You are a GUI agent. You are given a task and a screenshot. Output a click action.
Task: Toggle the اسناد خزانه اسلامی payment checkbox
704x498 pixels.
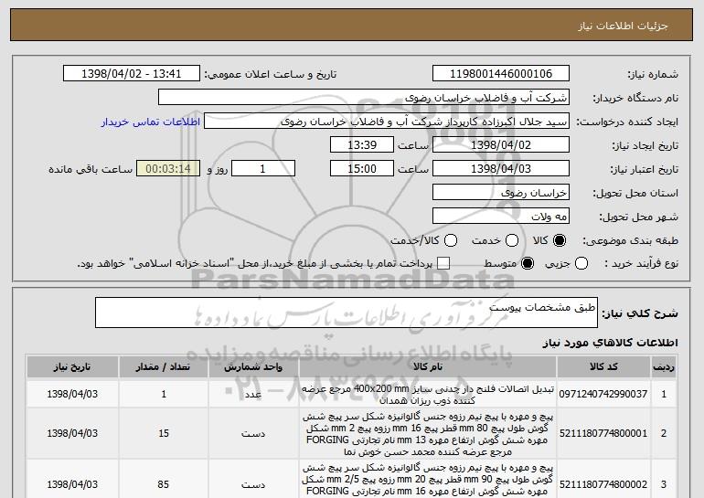point(443,263)
